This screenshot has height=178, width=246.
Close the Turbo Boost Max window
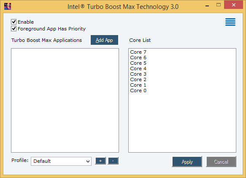[x=234, y=5]
